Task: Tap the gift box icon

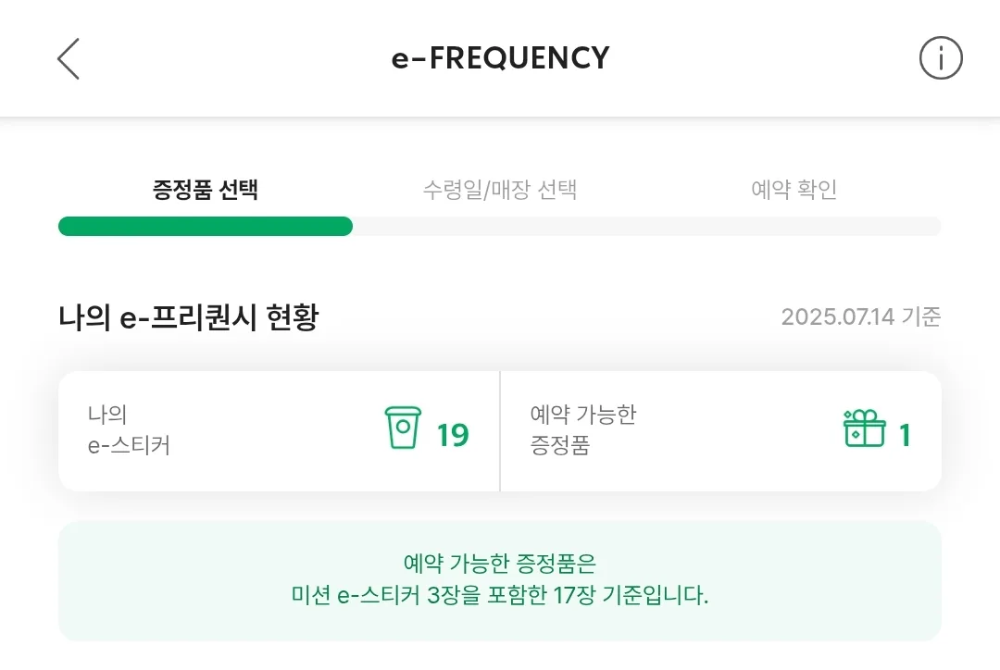Action: (864, 428)
